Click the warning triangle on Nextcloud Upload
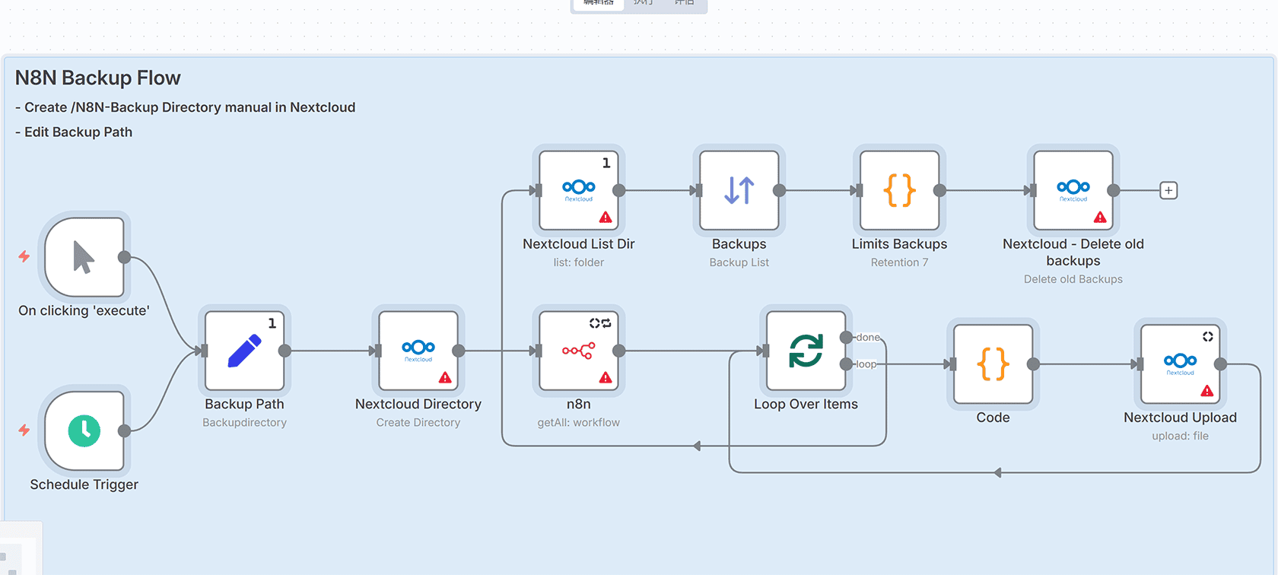This screenshot has height=575, width=1278. (1206, 391)
